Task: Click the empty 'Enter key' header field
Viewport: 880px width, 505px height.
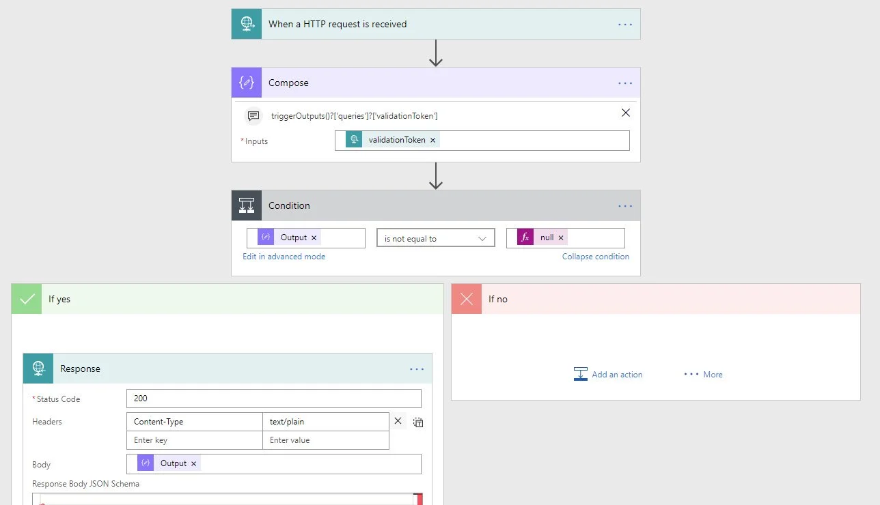Action: click(x=194, y=440)
